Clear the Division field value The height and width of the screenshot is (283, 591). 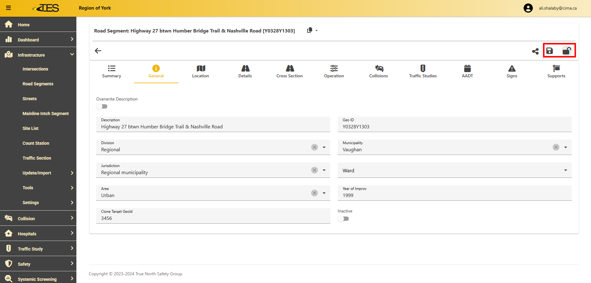click(315, 147)
